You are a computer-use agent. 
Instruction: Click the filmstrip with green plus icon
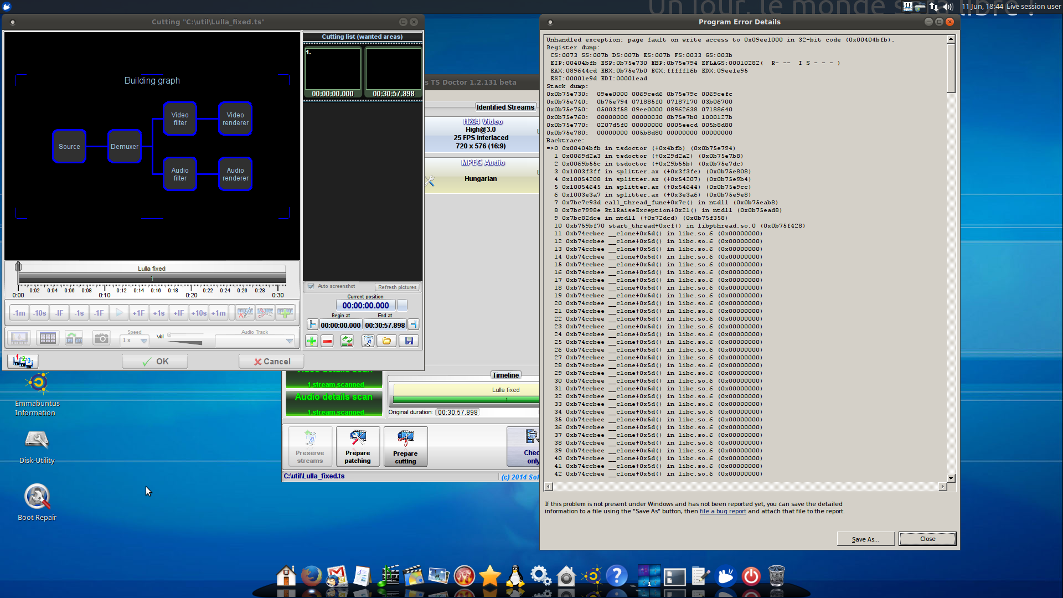pyautogui.click(x=286, y=313)
